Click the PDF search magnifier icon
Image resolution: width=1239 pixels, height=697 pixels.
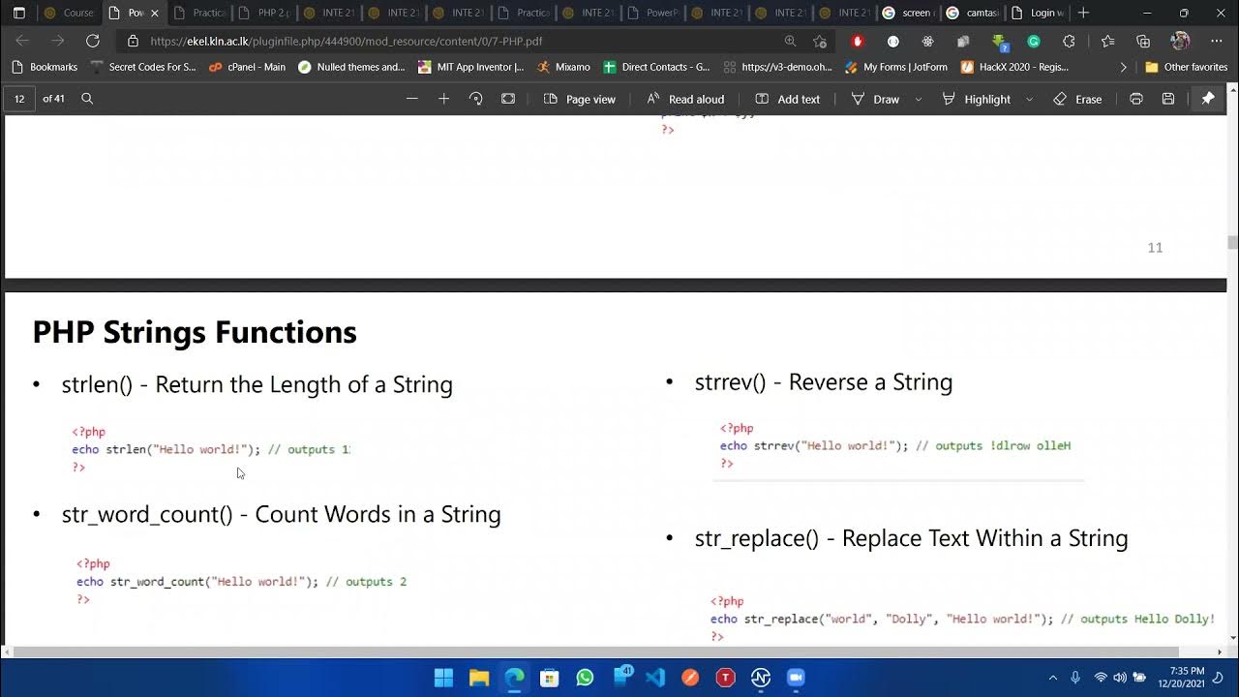tap(87, 99)
